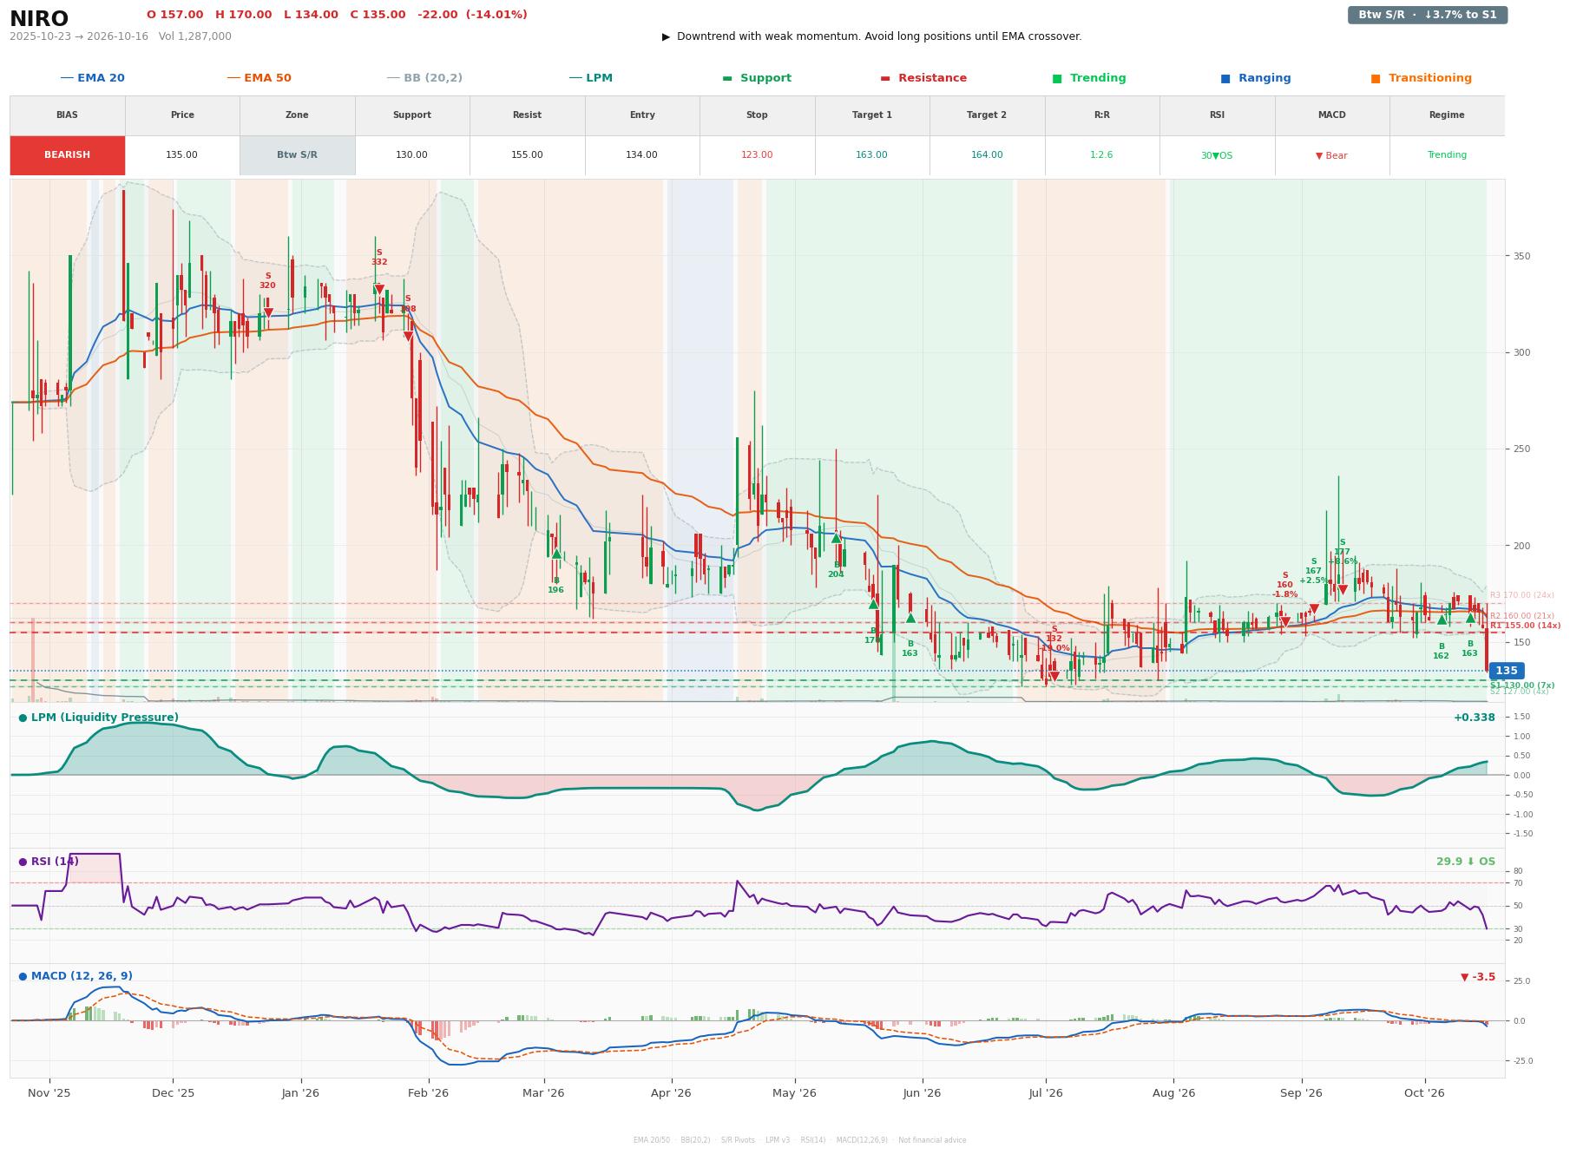The image size is (1570, 1154).
Task: Click the blue 135 current price tag
Action: pos(1507,671)
